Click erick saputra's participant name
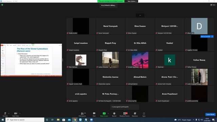Image resolution: width=217 pixels, height=122 pixels. point(81,94)
